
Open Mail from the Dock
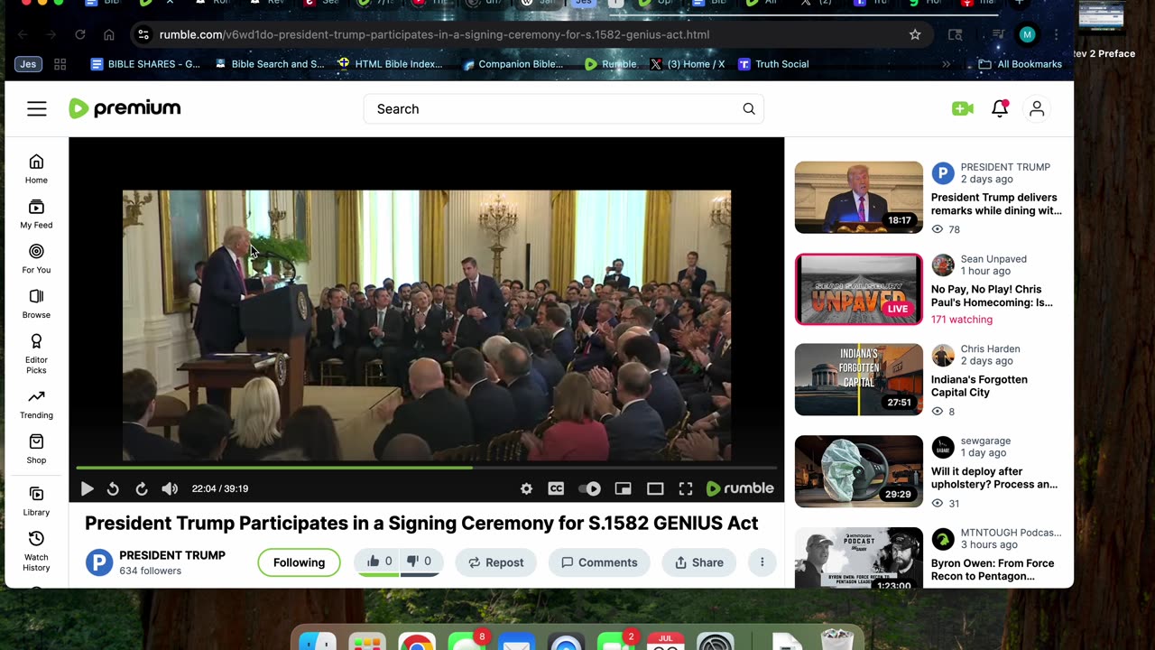(x=516, y=643)
